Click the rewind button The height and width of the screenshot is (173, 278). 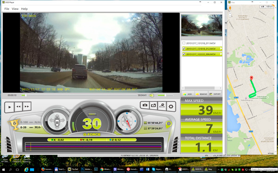[19, 107]
